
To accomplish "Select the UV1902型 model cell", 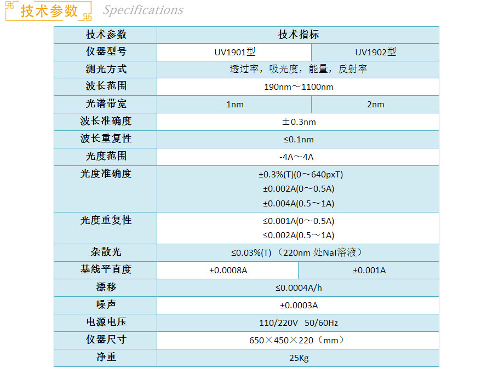I will coord(375,52).
